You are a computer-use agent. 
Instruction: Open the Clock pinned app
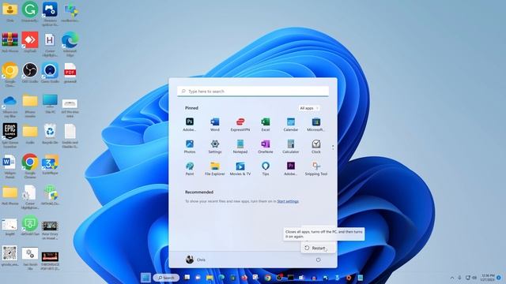click(x=316, y=147)
